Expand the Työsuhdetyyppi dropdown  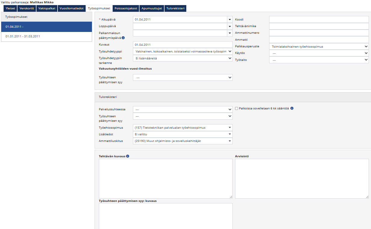point(182,52)
